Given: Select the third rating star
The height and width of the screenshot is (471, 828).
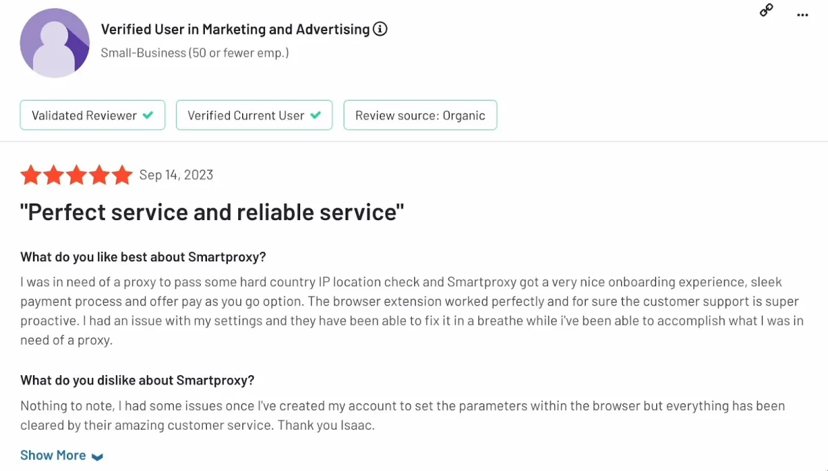Looking at the screenshot, I should (x=77, y=175).
